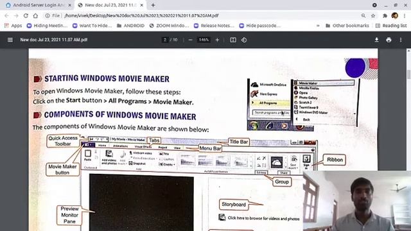Click the 146% zoom level field
Screen dimensions: 411x231
(204, 40)
